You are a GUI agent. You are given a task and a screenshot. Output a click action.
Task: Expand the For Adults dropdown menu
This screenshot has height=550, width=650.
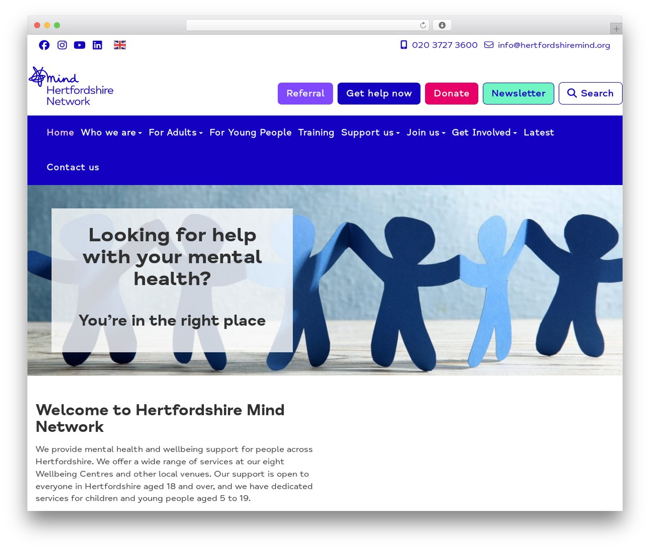pyautogui.click(x=176, y=132)
